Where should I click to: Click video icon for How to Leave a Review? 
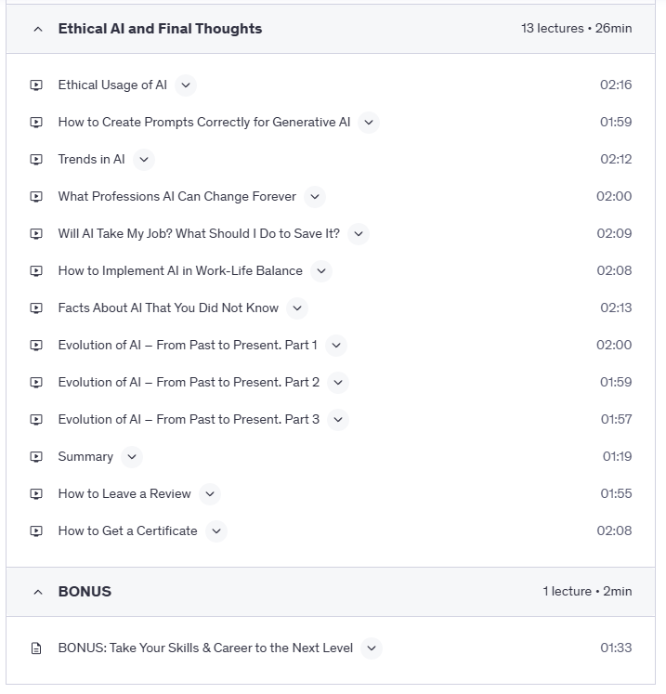click(36, 494)
